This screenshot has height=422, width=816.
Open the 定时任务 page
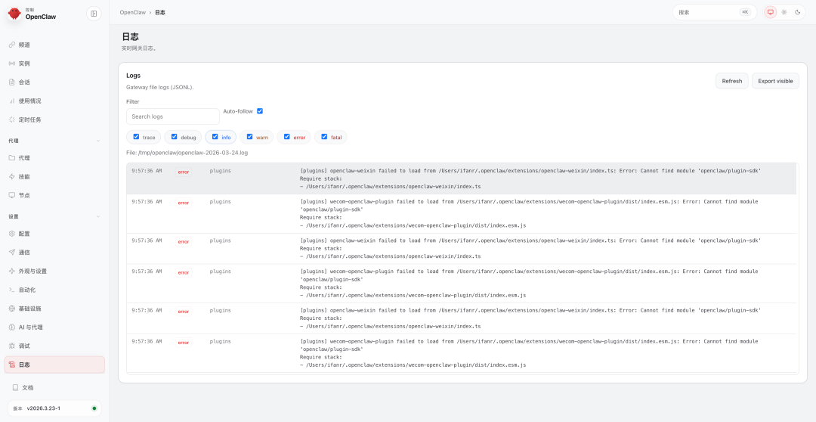29,119
